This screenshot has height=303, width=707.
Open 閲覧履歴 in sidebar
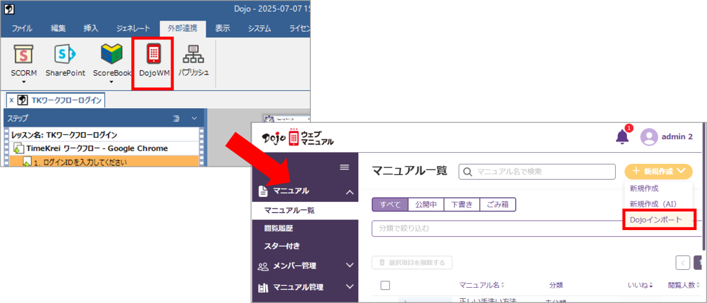point(279,229)
